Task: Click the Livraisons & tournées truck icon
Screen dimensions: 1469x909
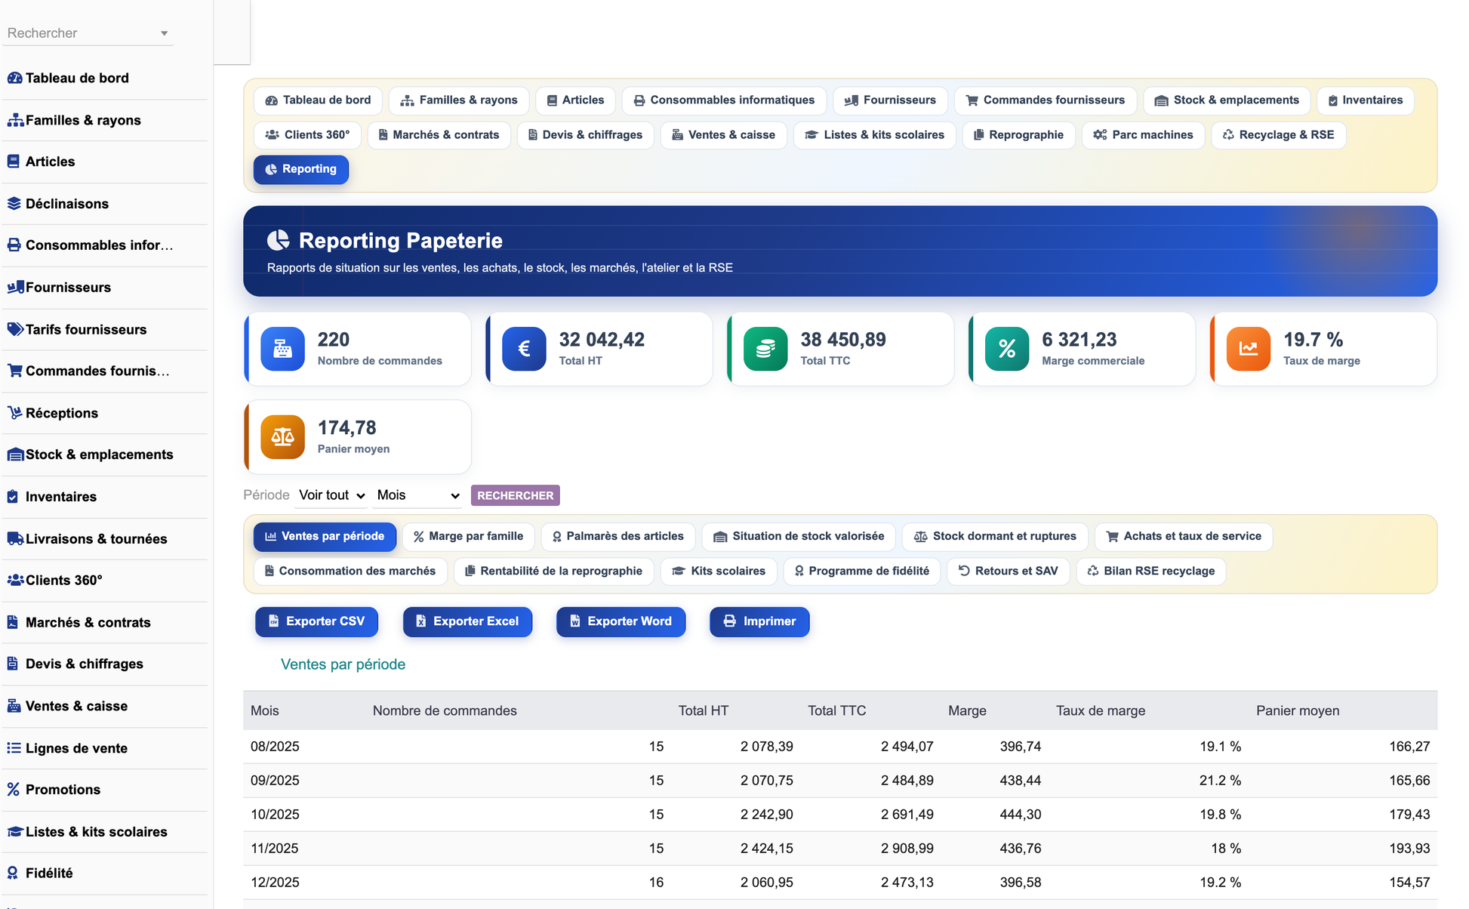Action: click(x=15, y=538)
